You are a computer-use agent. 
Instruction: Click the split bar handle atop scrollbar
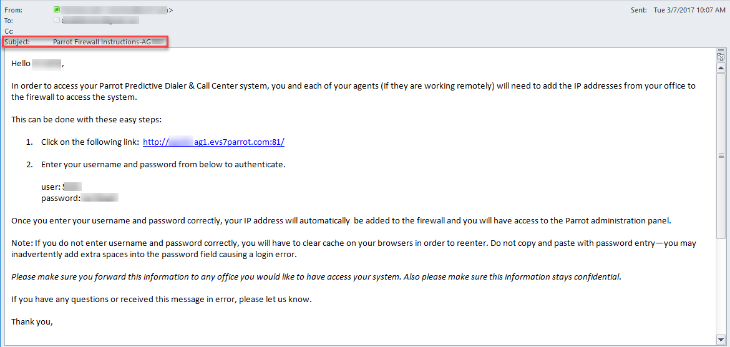point(721,50)
